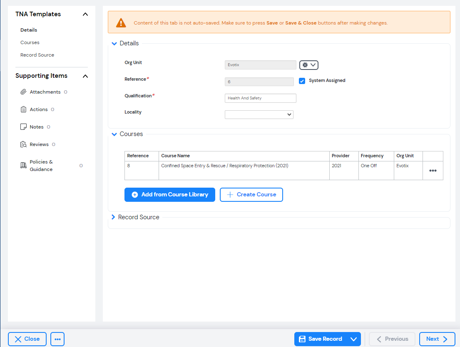Screen dimensions: 460x347
Task: Select the Reviews icon
Action: 25,144
